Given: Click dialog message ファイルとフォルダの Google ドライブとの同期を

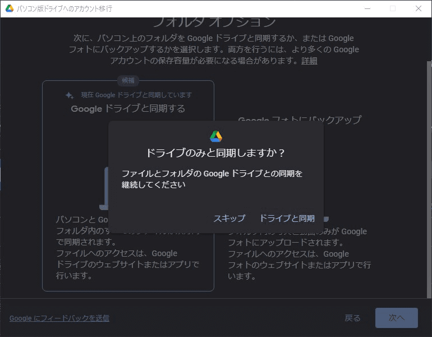Looking at the screenshot, I should point(212,174).
